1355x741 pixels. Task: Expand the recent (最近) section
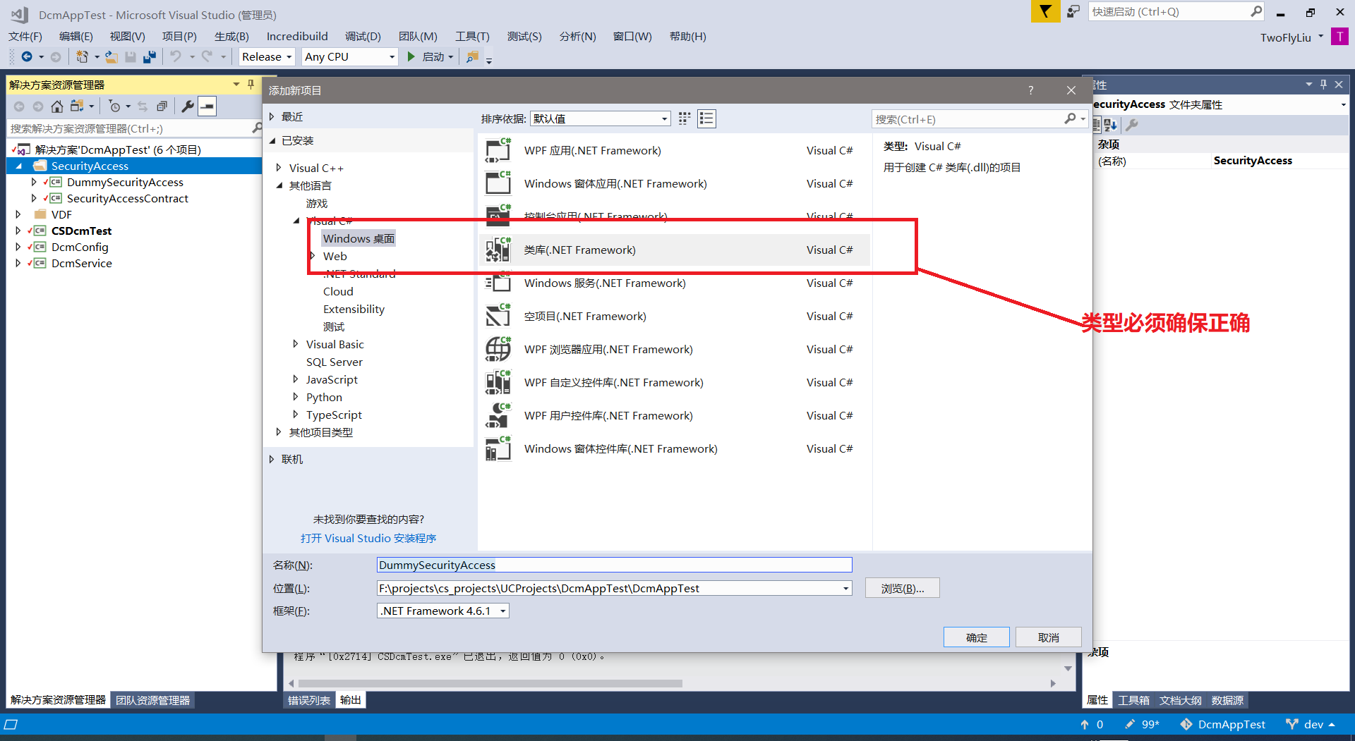272,116
